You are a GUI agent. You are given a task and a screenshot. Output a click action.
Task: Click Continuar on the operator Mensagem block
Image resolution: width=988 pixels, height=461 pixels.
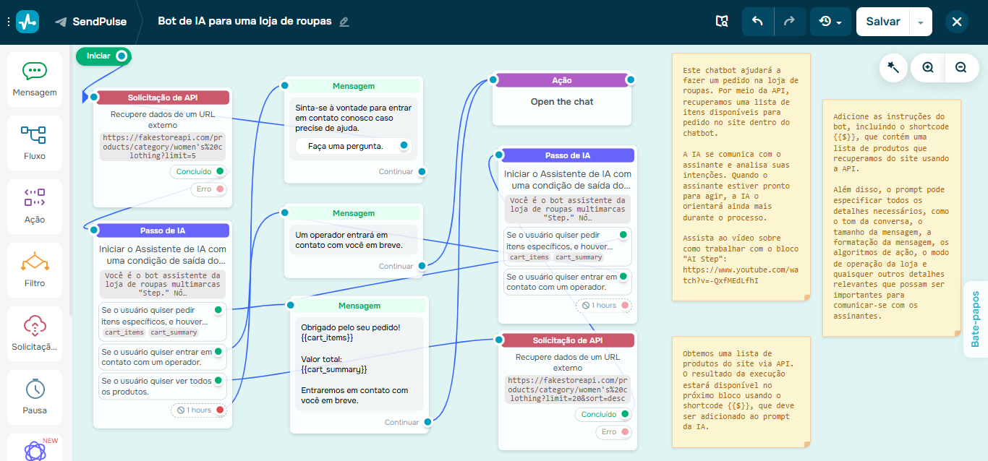click(396, 266)
